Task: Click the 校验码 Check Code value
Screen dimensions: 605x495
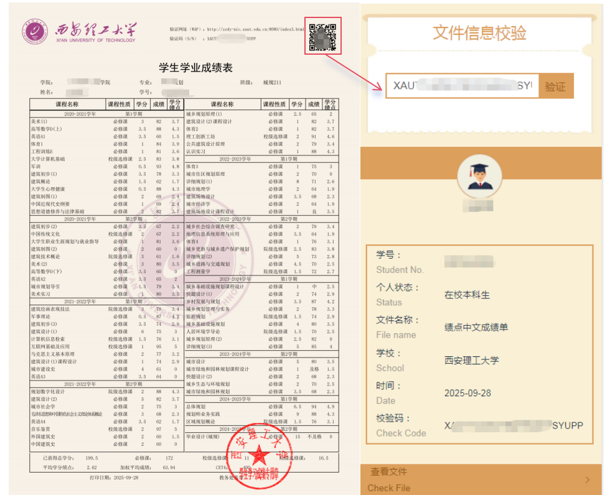Action: point(514,425)
